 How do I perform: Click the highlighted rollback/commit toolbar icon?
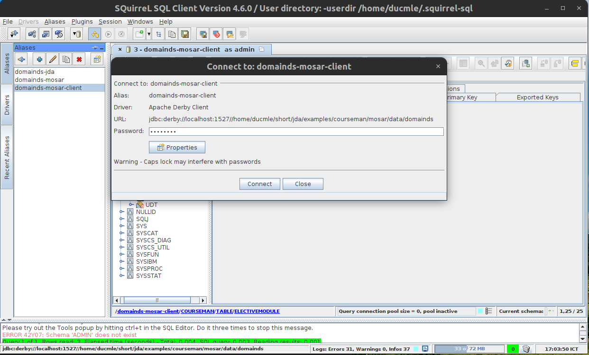pos(95,34)
